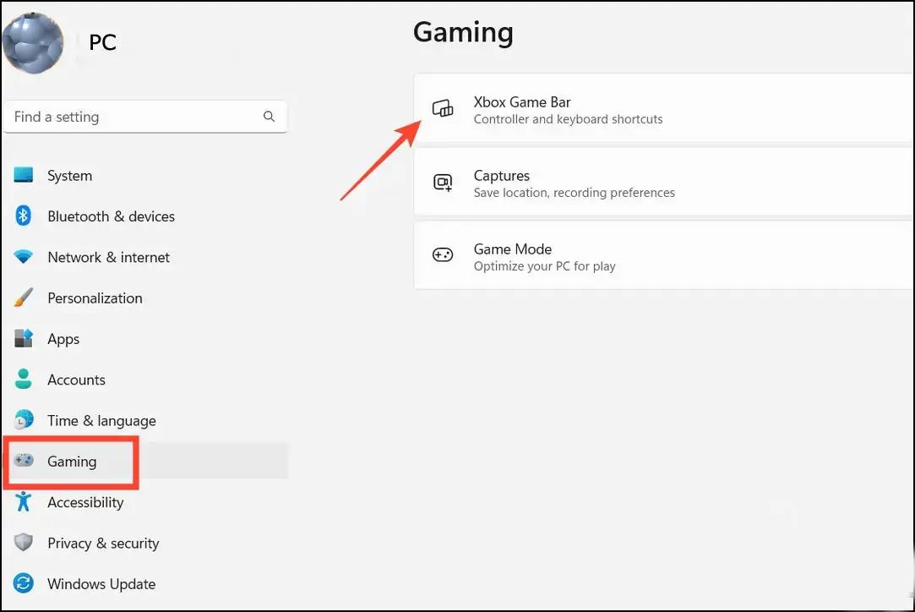Image resolution: width=915 pixels, height=612 pixels.
Task: Click the Accessibility figure icon
Action: (x=24, y=501)
